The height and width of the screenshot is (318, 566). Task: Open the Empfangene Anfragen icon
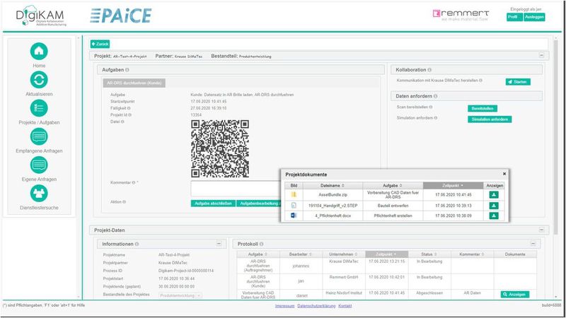39,136
